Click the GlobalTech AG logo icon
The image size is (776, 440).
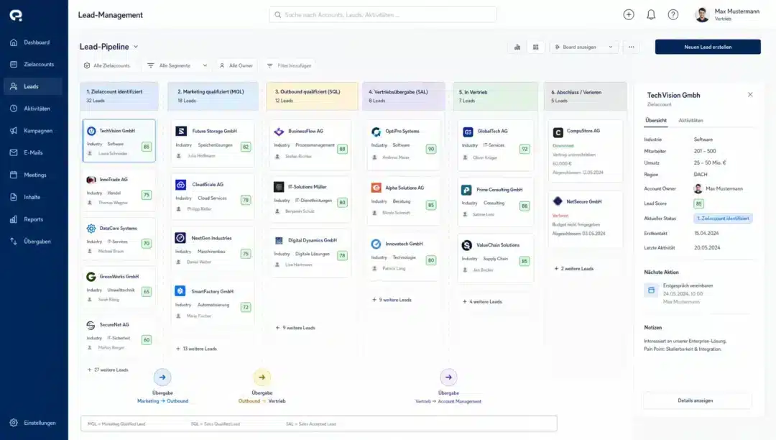[x=468, y=132]
